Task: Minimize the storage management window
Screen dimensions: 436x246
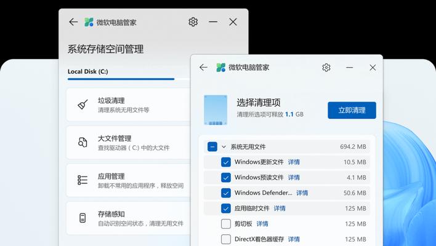Action: point(213,22)
